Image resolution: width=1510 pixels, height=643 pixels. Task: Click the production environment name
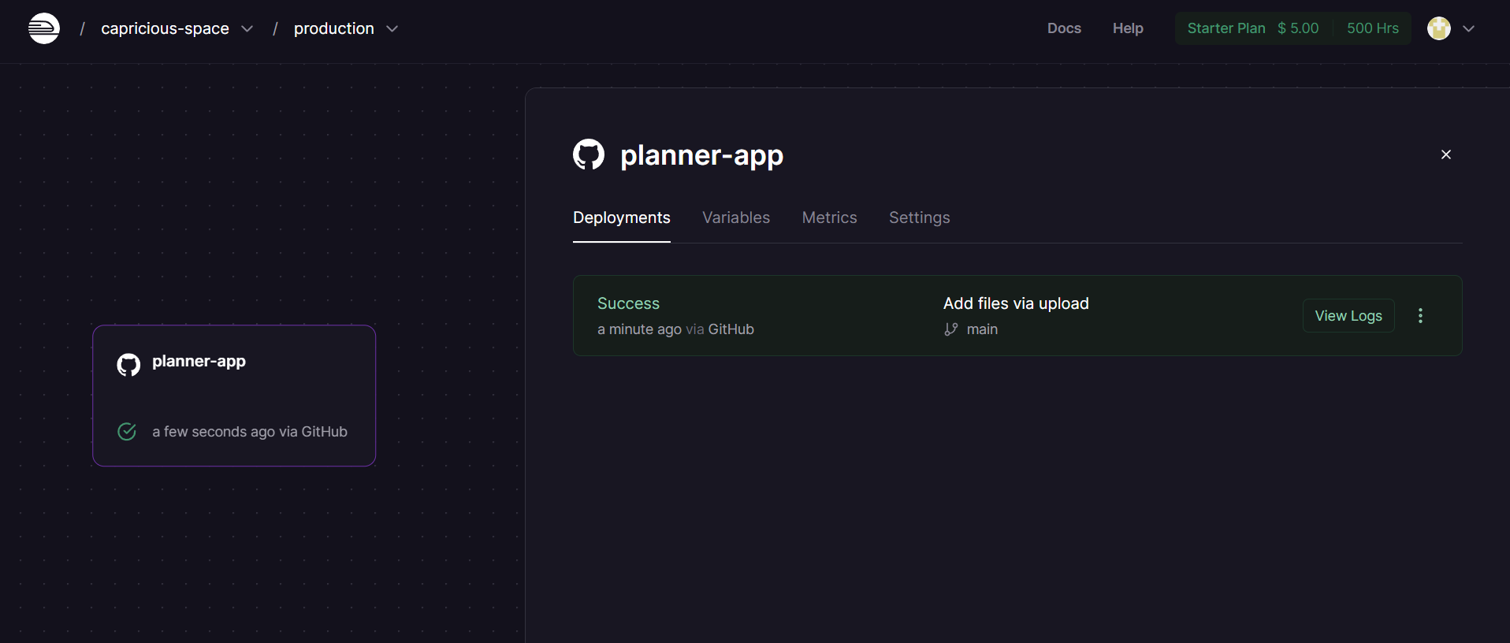coord(334,28)
